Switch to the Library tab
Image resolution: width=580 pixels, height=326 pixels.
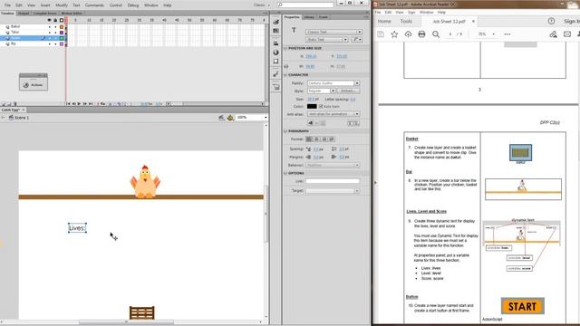click(308, 17)
